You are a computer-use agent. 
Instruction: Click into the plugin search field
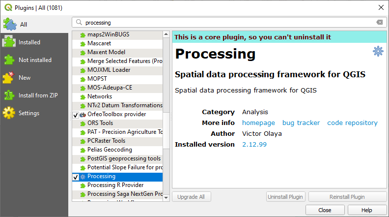tap(226, 22)
